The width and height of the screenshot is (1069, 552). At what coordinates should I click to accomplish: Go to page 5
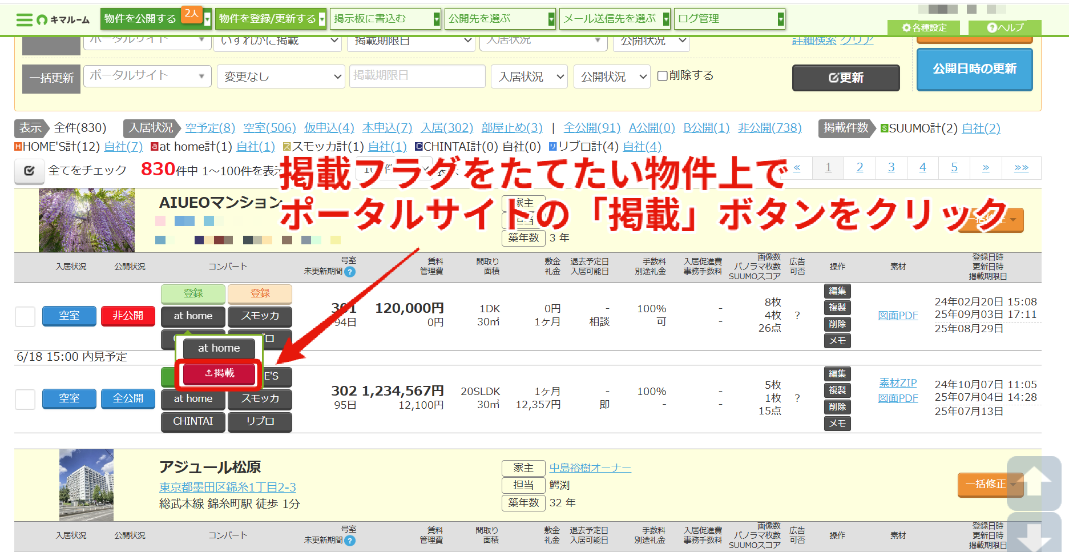click(x=954, y=168)
